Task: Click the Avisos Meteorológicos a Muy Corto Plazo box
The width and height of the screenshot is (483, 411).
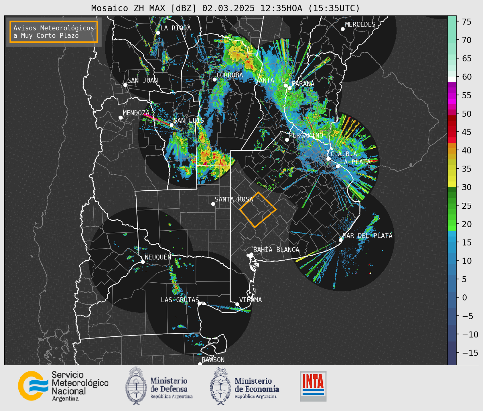Action: click(54, 32)
